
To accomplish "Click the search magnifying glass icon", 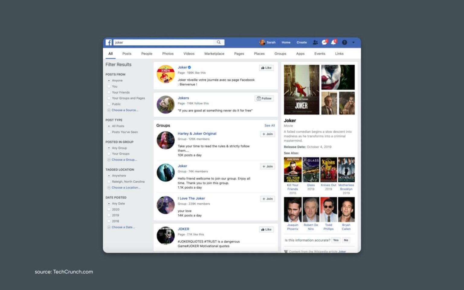I will tap(219, 42).
